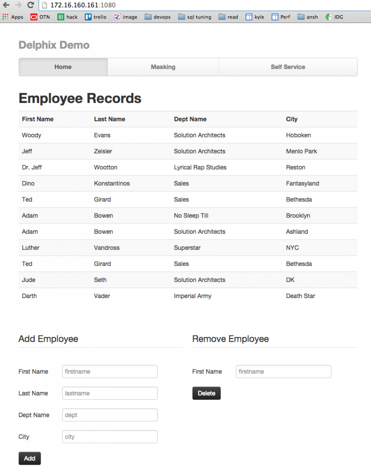Focus the Last Name input field
This screenshot has width=371, height=471.
click(109, 393)
